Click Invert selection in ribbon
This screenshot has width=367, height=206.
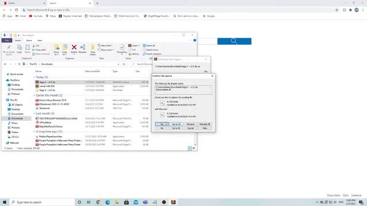click(x=152, y=54)
